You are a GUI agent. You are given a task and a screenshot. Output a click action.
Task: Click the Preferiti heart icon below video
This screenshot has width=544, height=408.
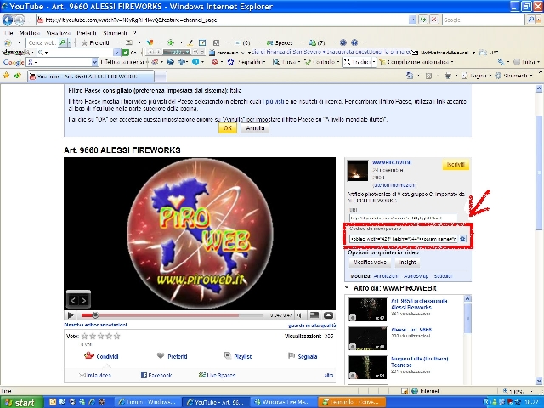coord(161,355)
